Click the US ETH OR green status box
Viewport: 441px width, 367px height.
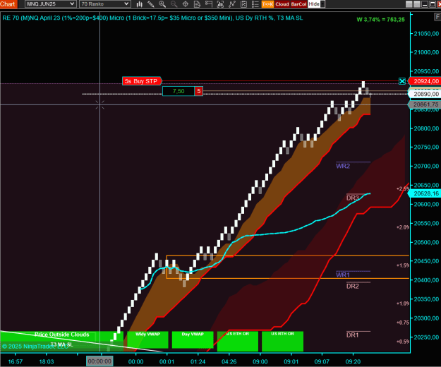238,341
